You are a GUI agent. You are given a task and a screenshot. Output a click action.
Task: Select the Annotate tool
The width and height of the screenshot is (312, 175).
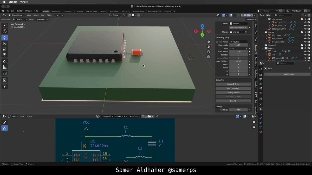[x=4, y=61]
